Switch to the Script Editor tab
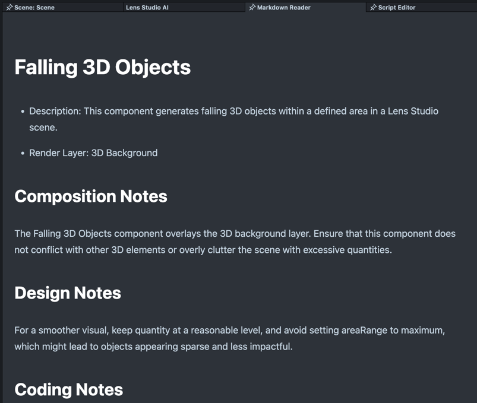Screen dimensions: 477x403 coord(396,8)
